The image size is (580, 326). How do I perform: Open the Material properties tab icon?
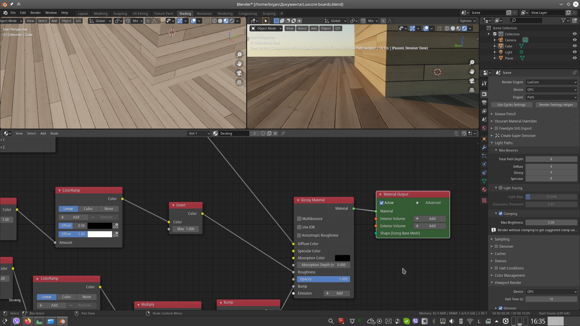click(484, 190)
